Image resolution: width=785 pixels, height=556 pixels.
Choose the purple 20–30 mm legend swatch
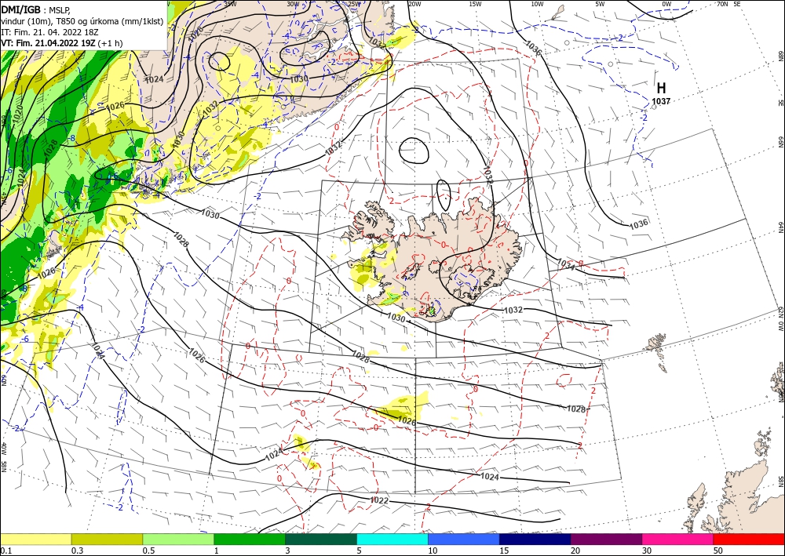coord(606,539)
